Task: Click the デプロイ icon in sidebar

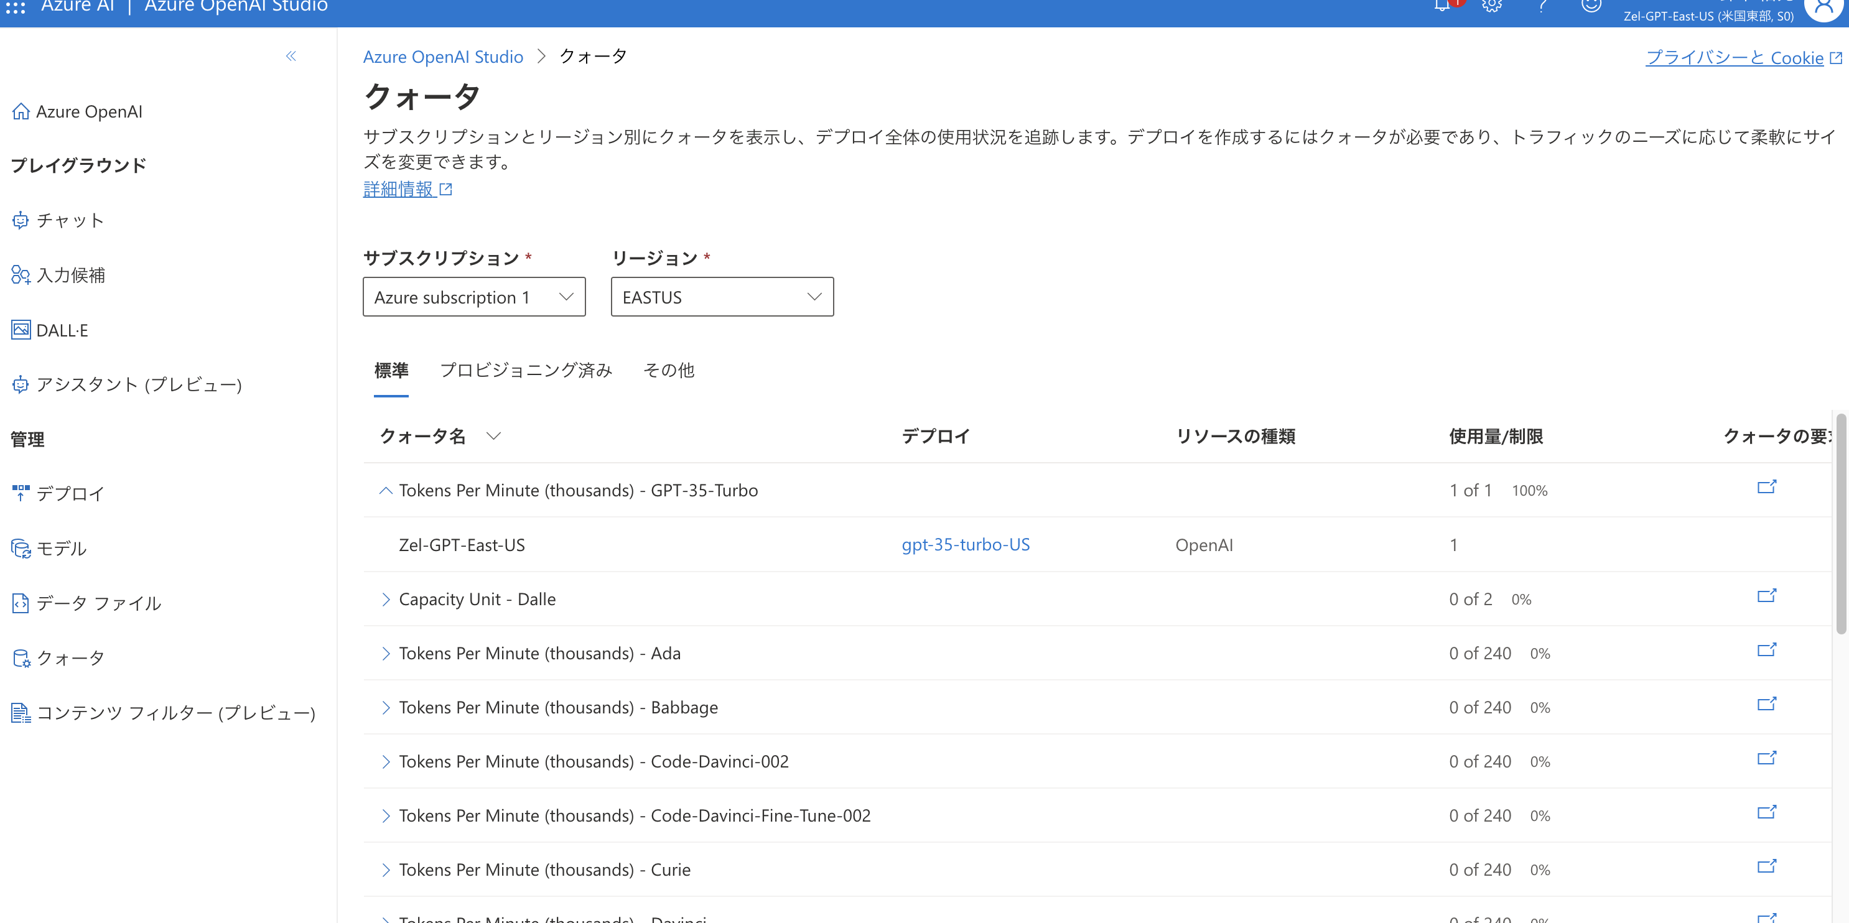Action: [21, 493]
